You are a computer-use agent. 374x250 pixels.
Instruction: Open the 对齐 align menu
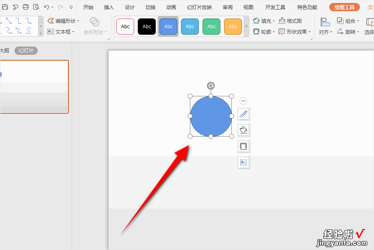click(x=325, y=26)
